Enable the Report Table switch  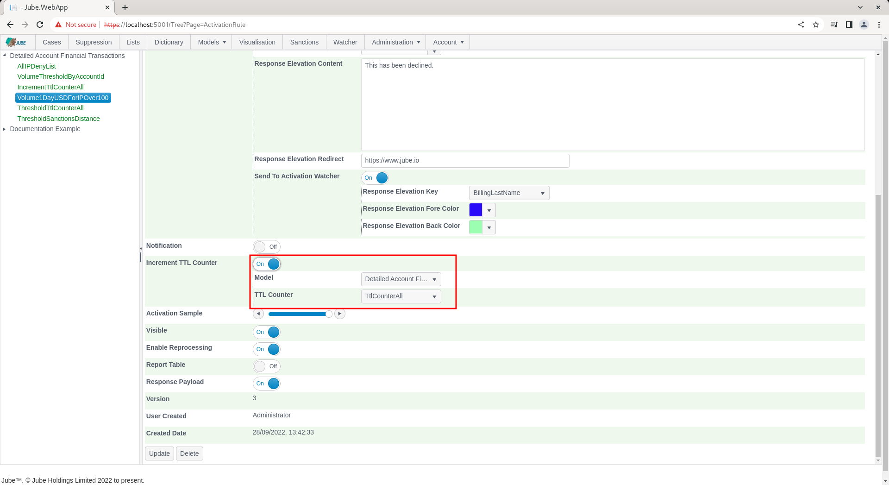point(267,366)
